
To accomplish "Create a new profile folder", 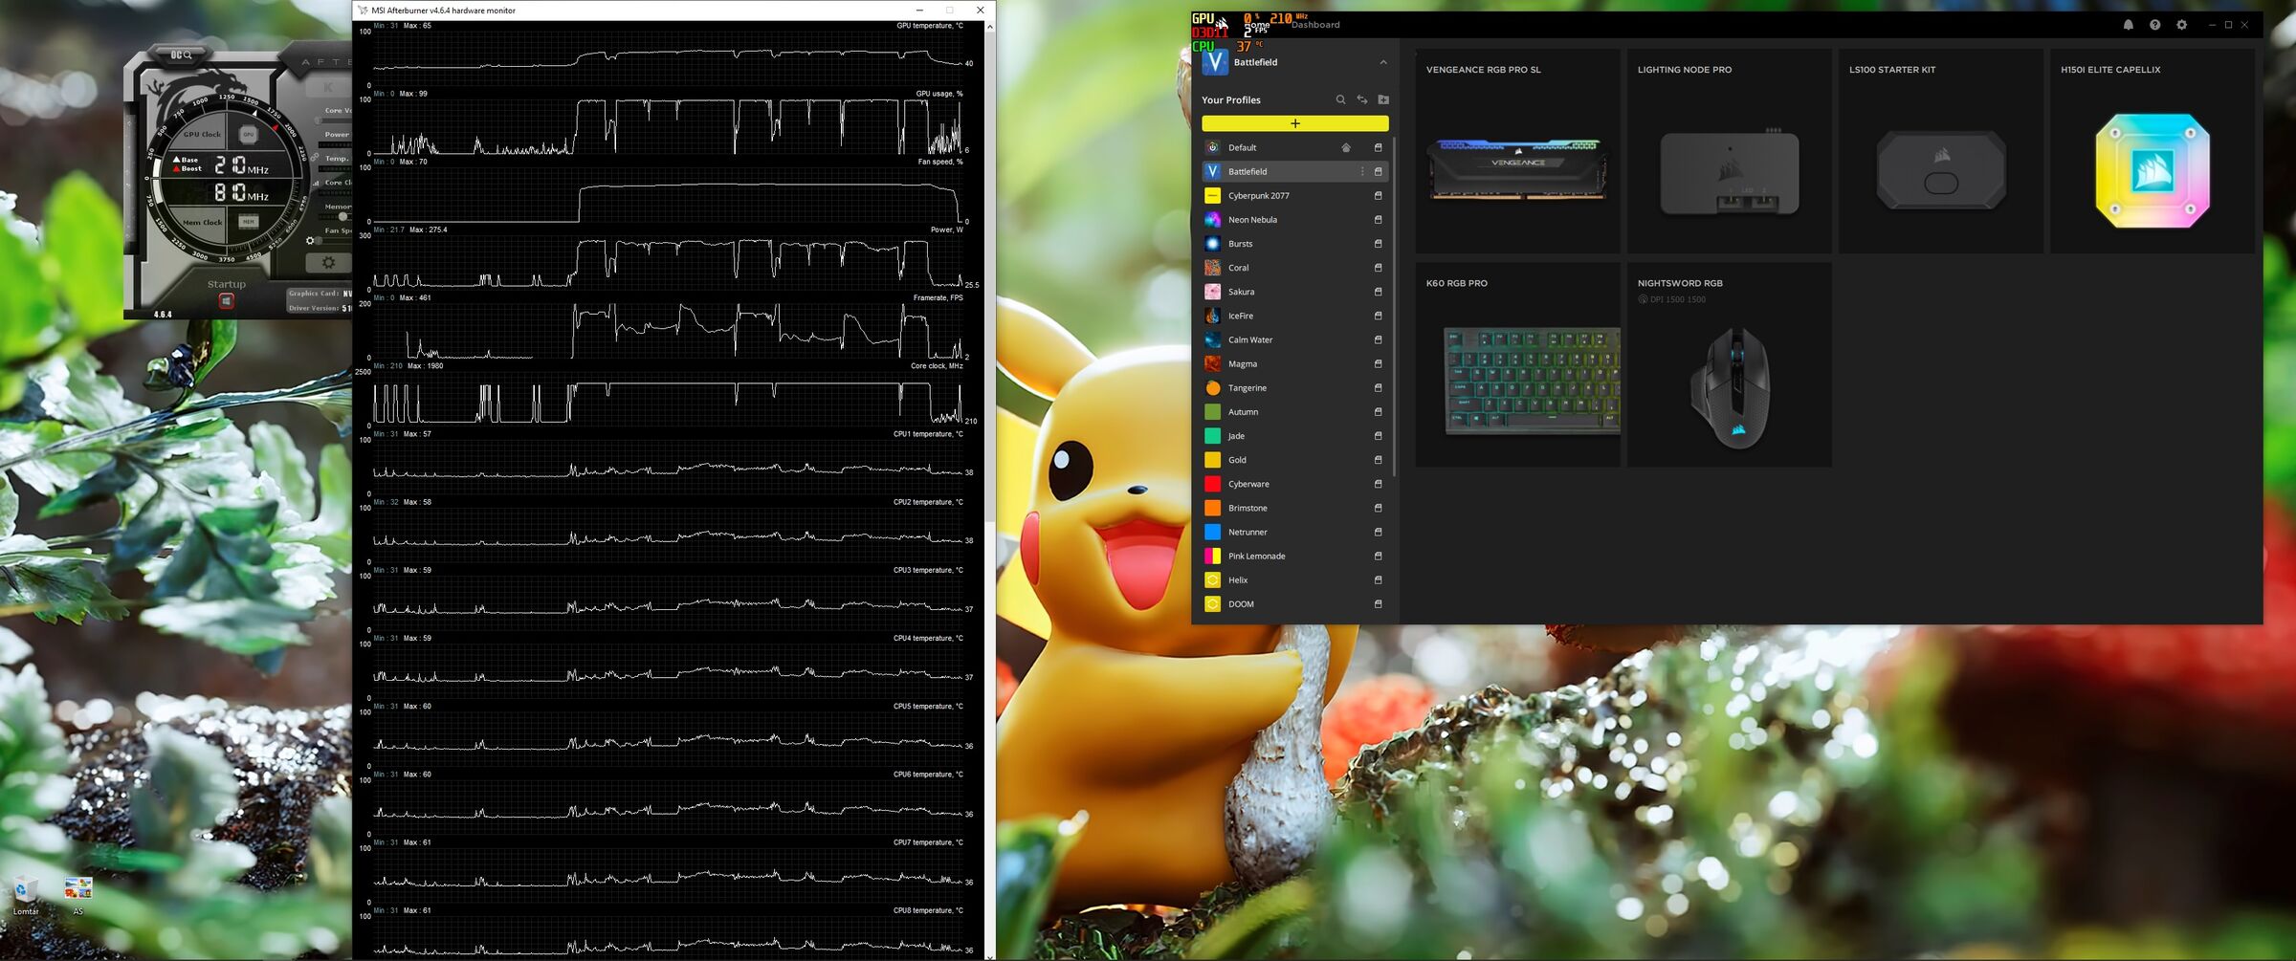I will click(x=1383, y=99).
